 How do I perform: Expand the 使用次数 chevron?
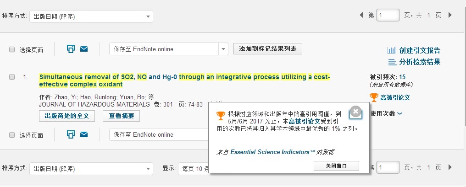coord(400,113)
